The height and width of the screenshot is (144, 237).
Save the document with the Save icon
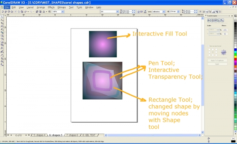pos(9,11)
